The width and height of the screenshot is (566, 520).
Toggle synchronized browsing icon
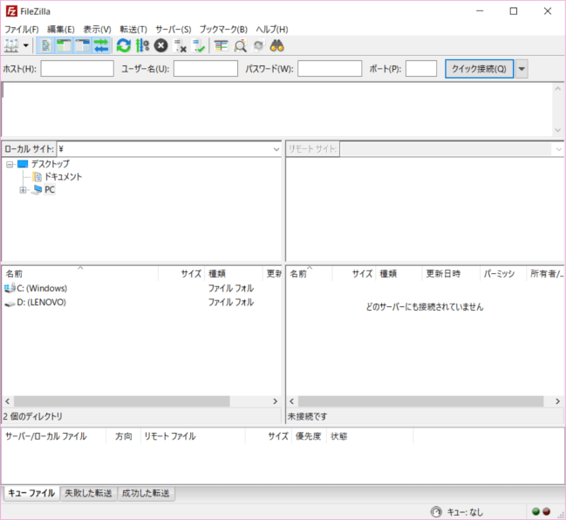[x=258, y=46]
